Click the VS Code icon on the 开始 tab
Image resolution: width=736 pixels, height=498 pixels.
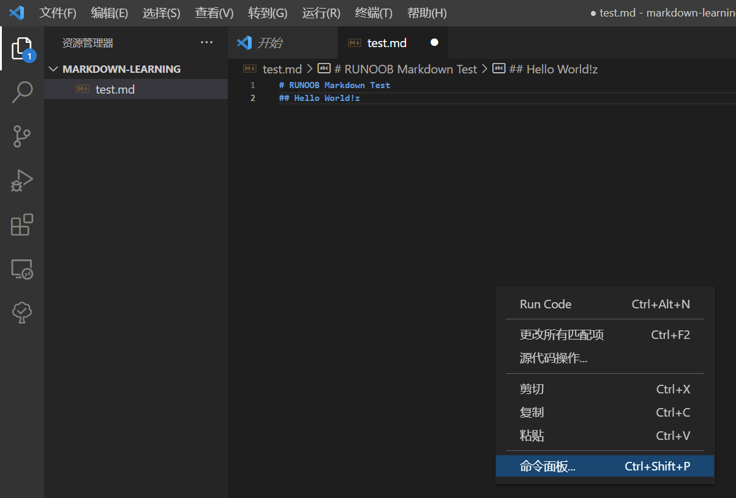pyautogui.click(x=244, y=43)
